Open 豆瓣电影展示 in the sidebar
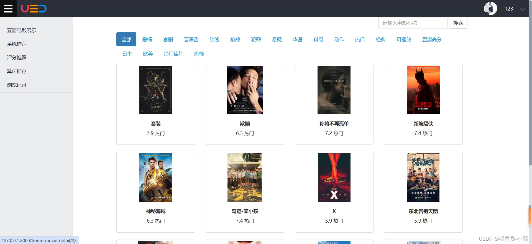 22,30
